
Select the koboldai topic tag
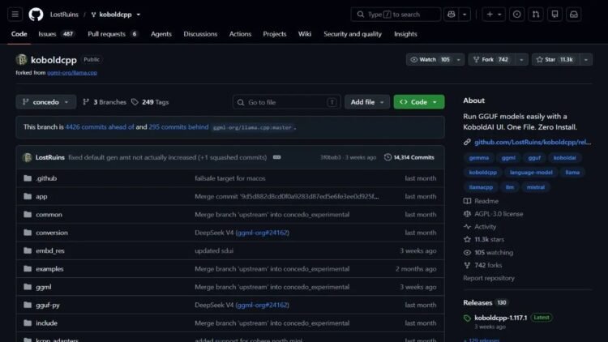point(564,158)
